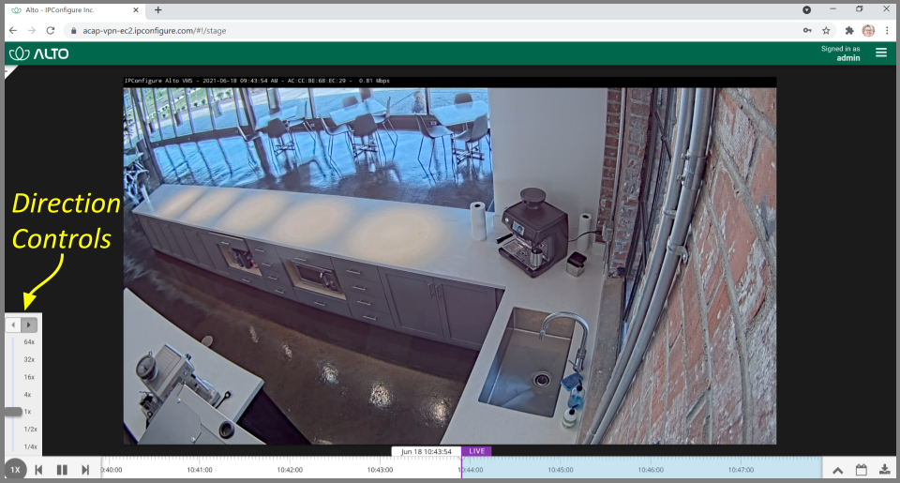The height and width of the screenshot is (483, 900).
Task: Click the 10:47:00 timeline mark
Action: (x=741, y=470)
